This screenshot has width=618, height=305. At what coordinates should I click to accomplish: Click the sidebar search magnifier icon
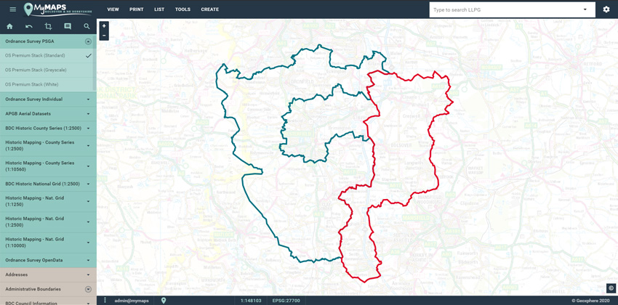tap(87, 27)
